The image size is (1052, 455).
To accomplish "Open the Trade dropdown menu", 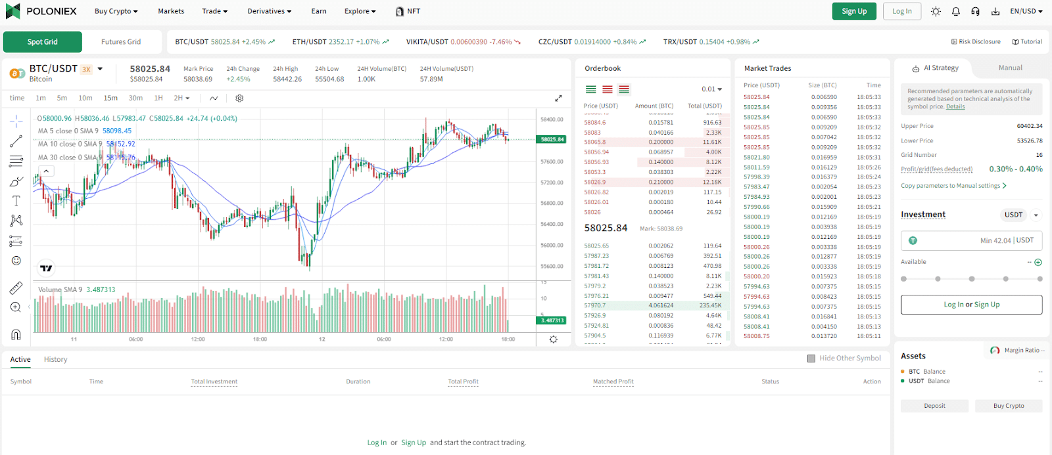I will click(x=215, y=11).
